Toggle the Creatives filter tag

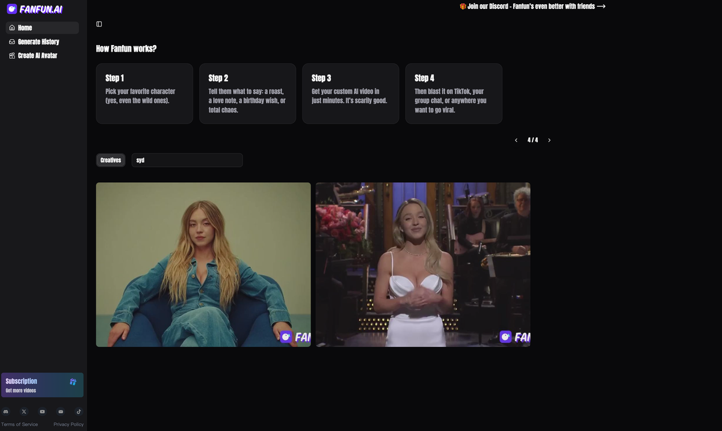tap(111, 160)
